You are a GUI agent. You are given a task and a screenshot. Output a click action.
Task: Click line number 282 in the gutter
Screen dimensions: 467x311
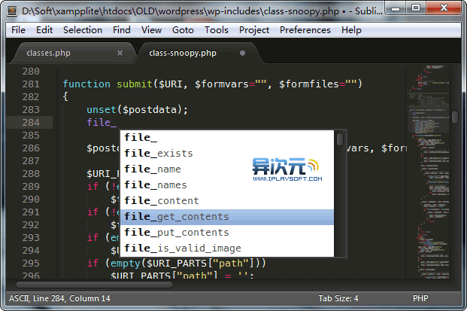pyautogui.click(x=31, y=97)
